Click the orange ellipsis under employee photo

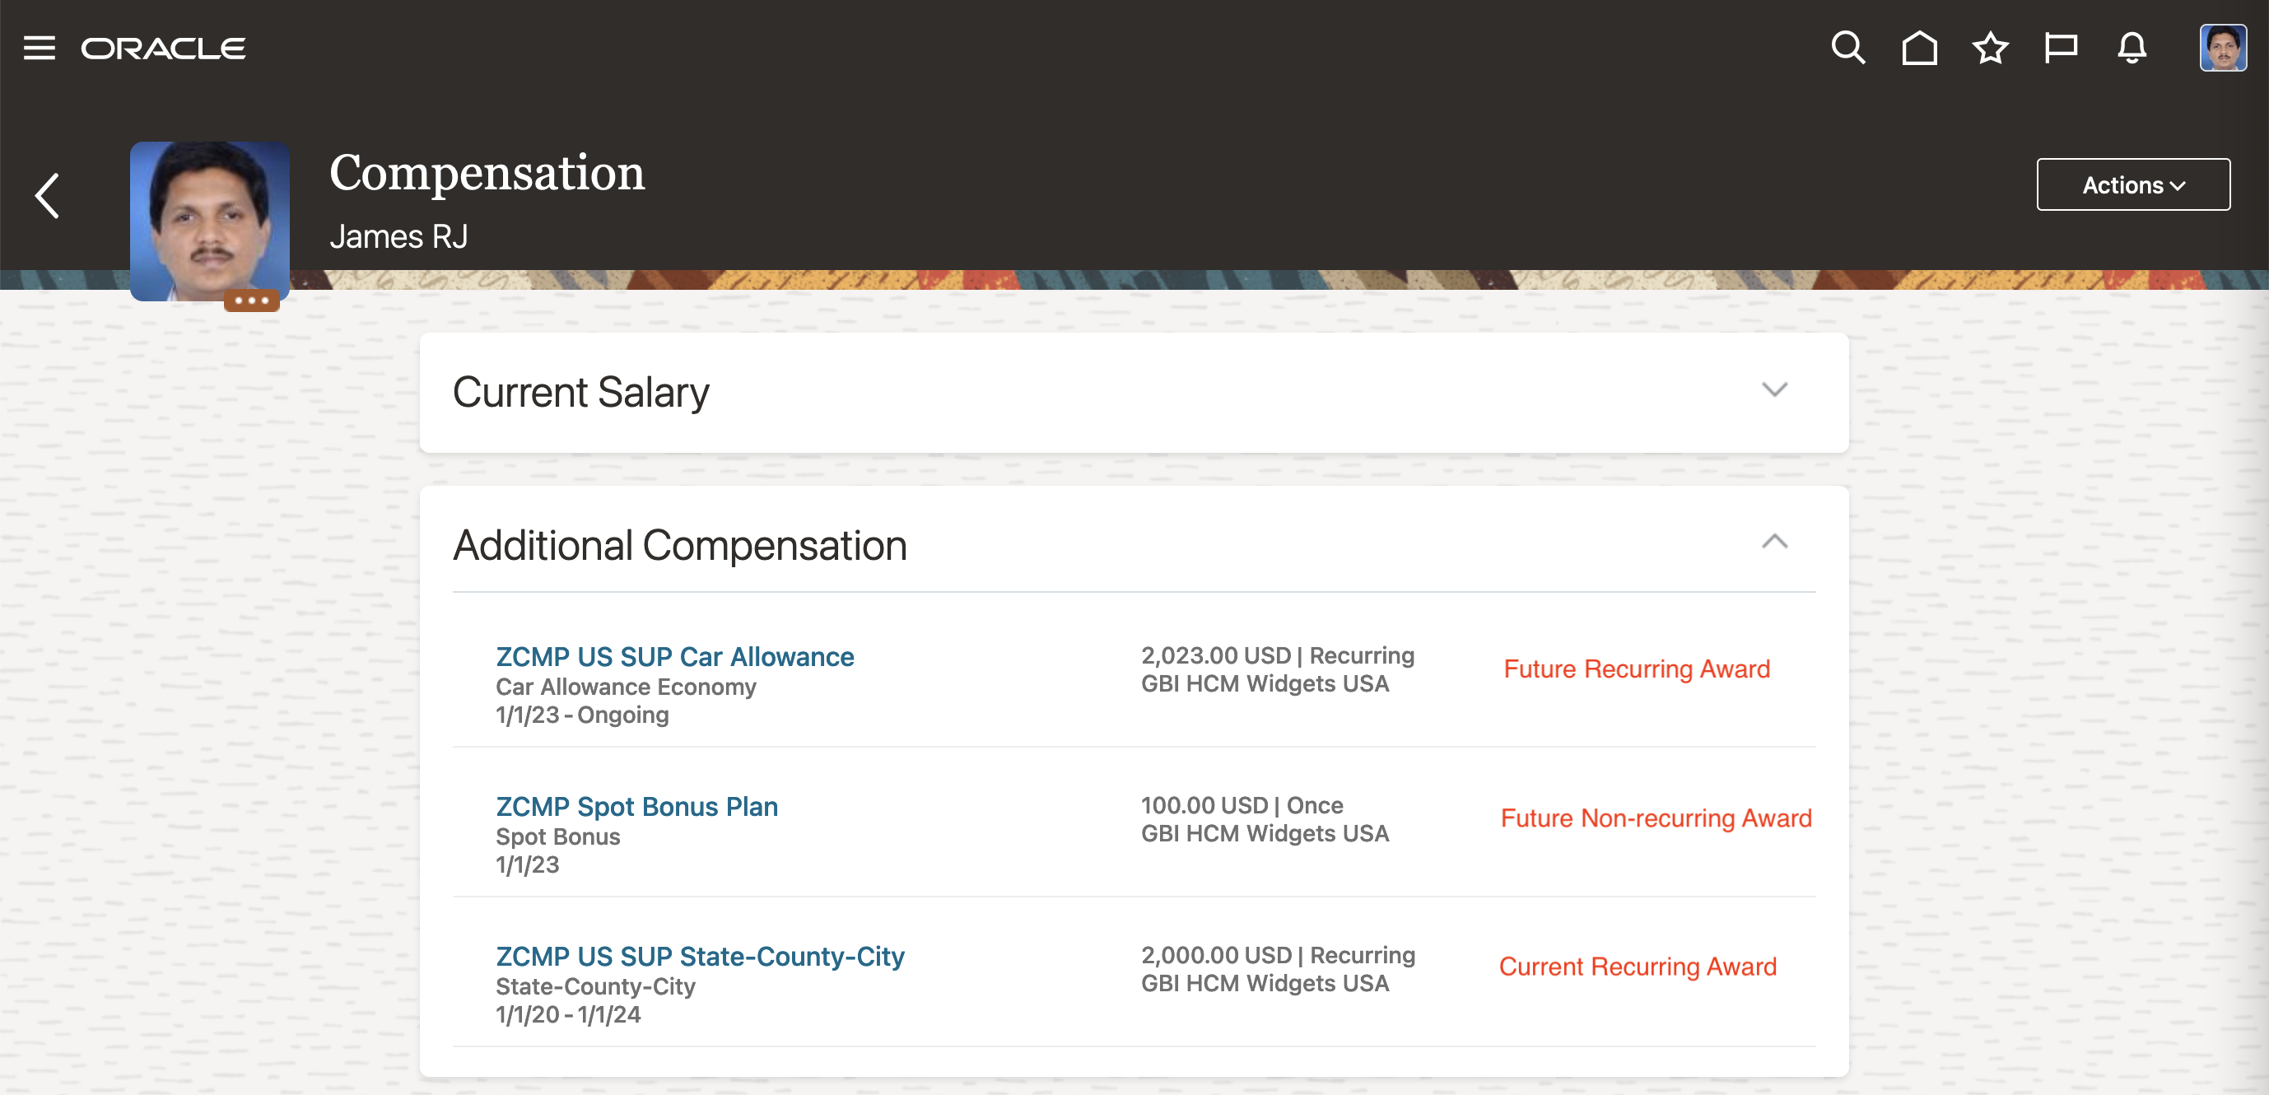(251, 301)
